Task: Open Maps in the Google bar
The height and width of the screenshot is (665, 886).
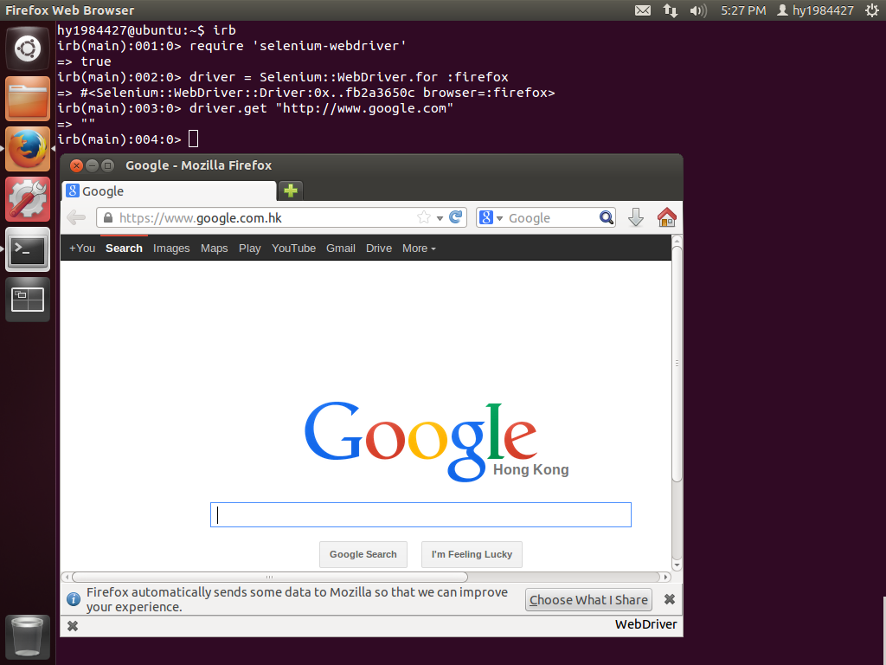Action: [215, 249]
